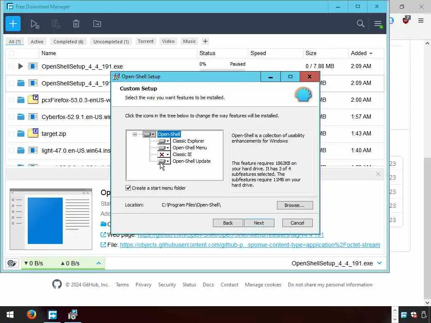
Task: Click the Browse... button
Action: 295,205
